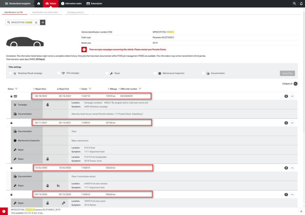The height and width of the screenshot is (215, 305).
Task: Click money bag icon of Front door window repair
Action: click(47, 186)
